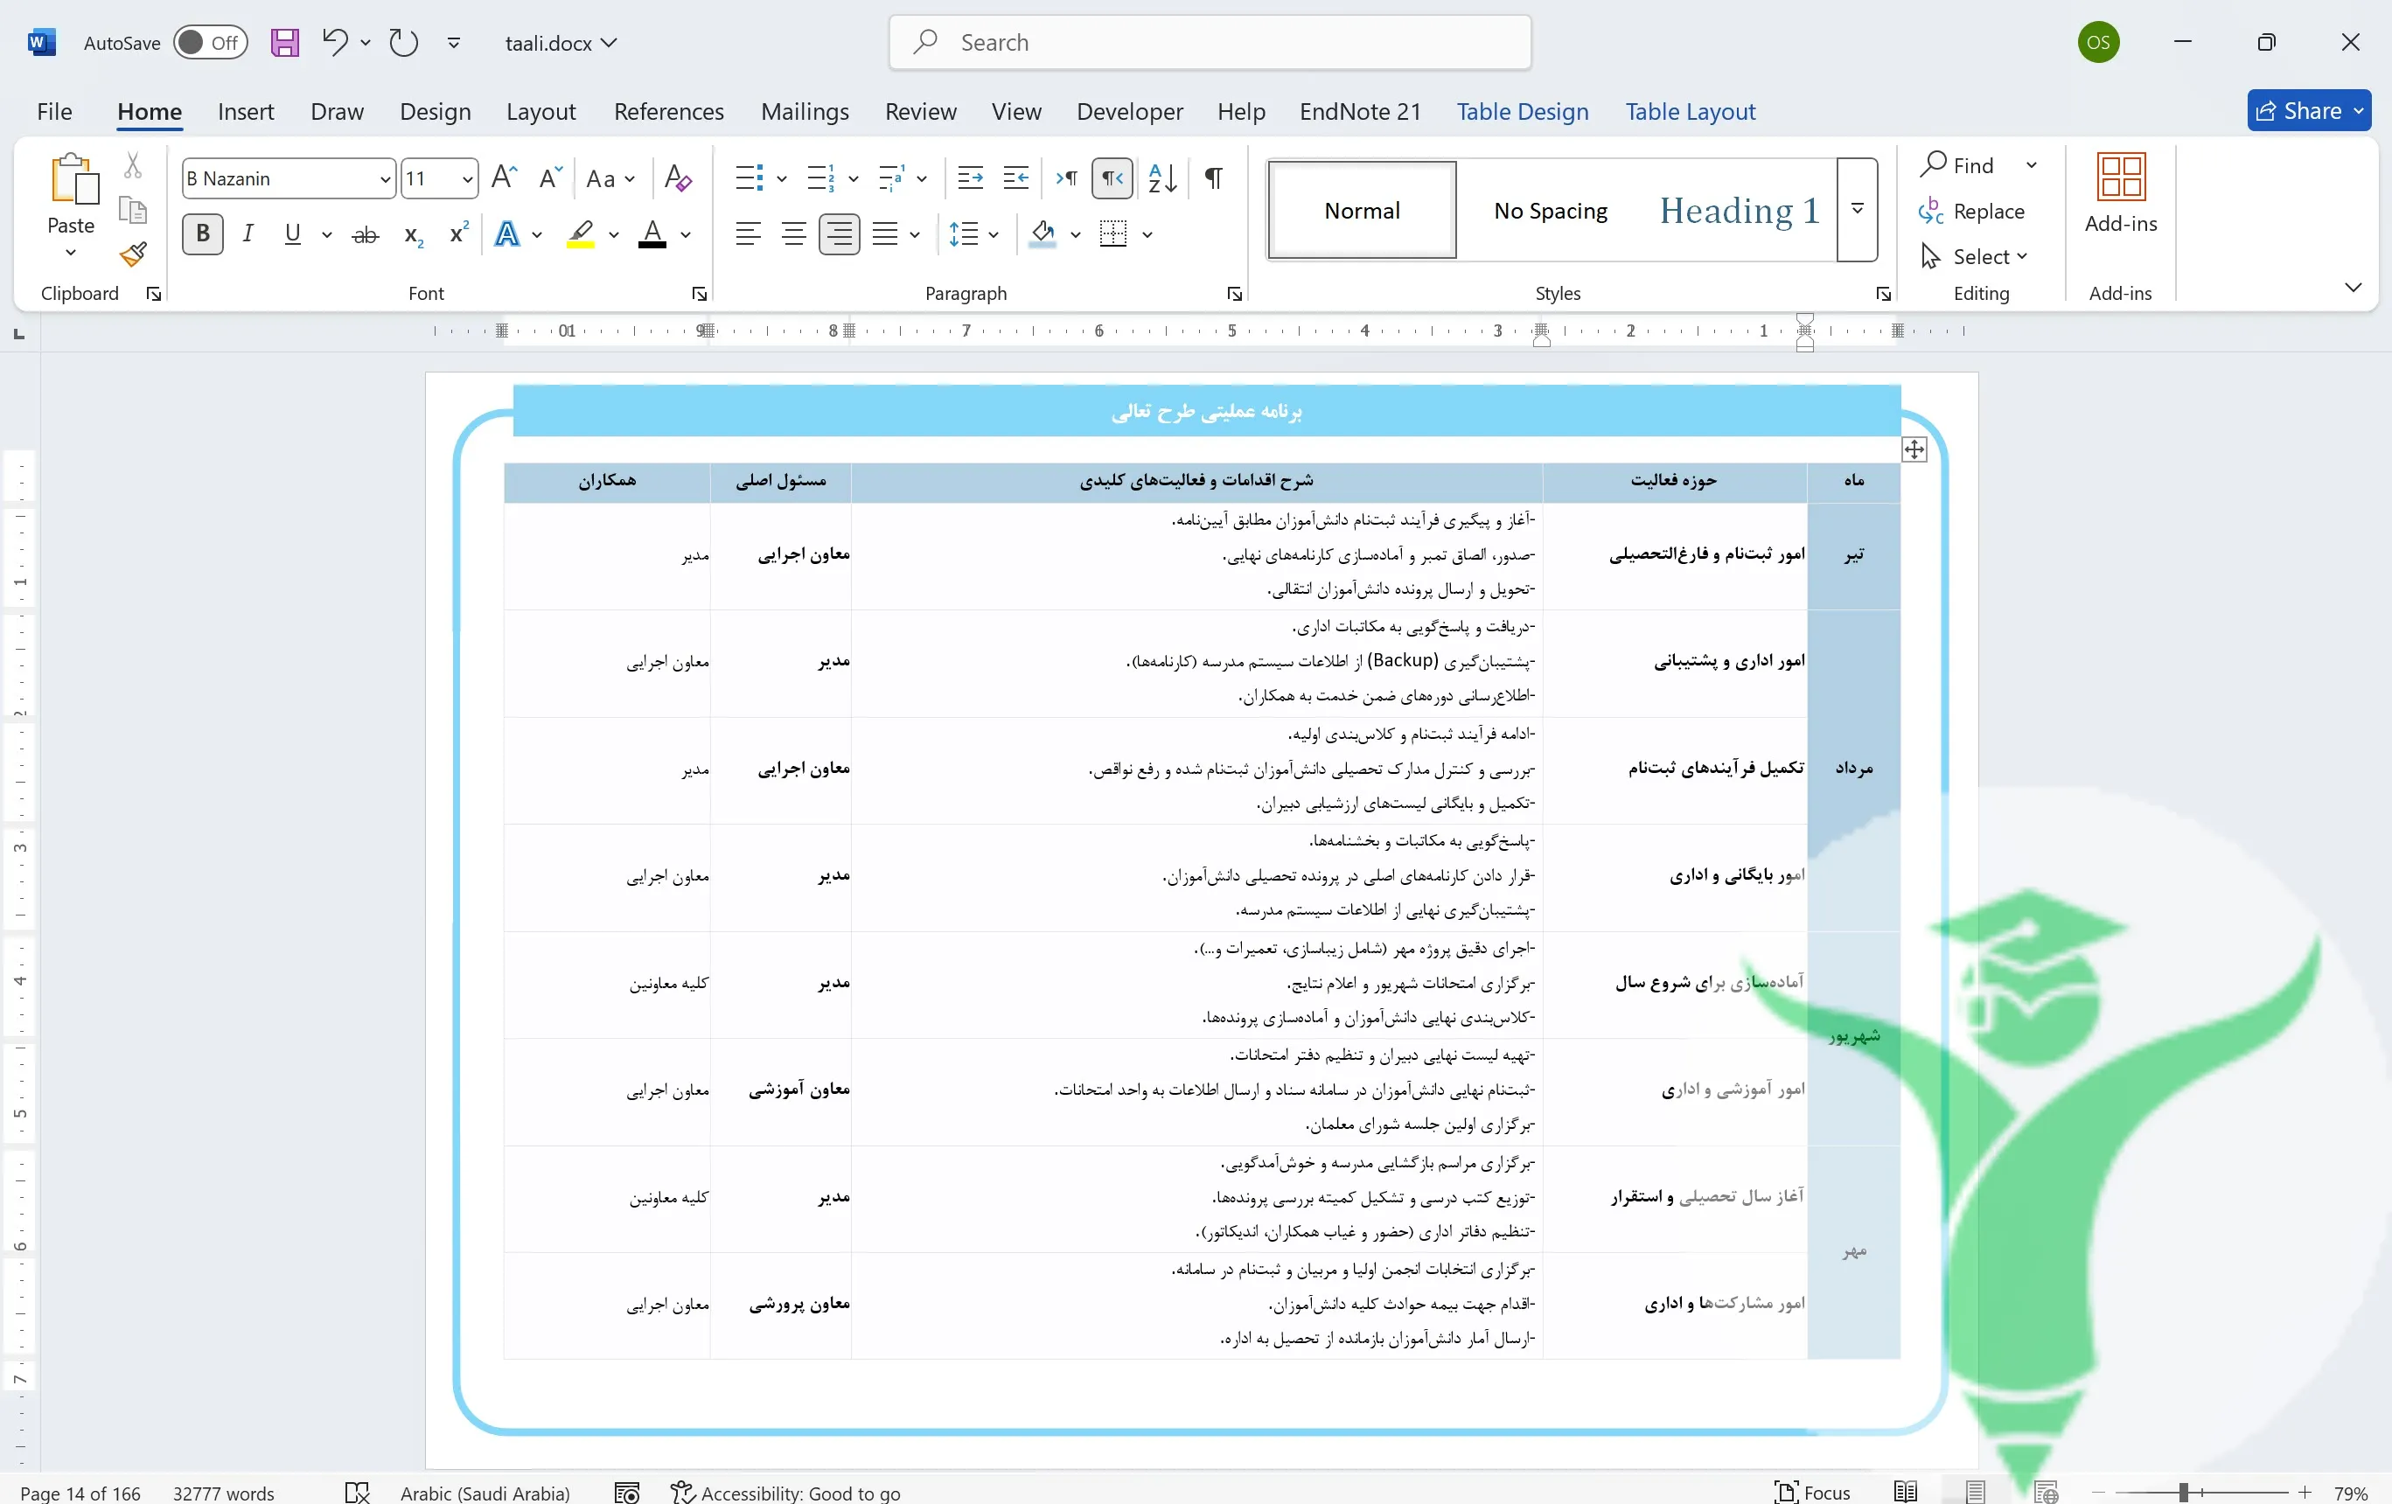Click Clear All Formatting icon
2392x1504 pixels.
(x=678, y=178)
